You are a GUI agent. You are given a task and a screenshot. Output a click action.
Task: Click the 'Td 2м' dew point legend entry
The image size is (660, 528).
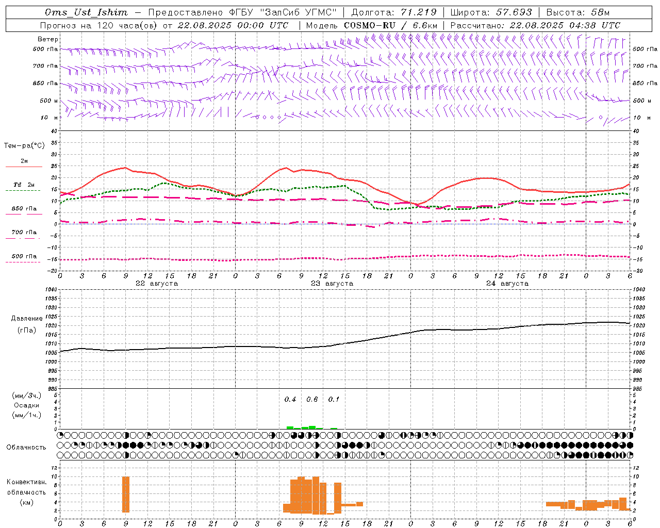coord(24,185)
